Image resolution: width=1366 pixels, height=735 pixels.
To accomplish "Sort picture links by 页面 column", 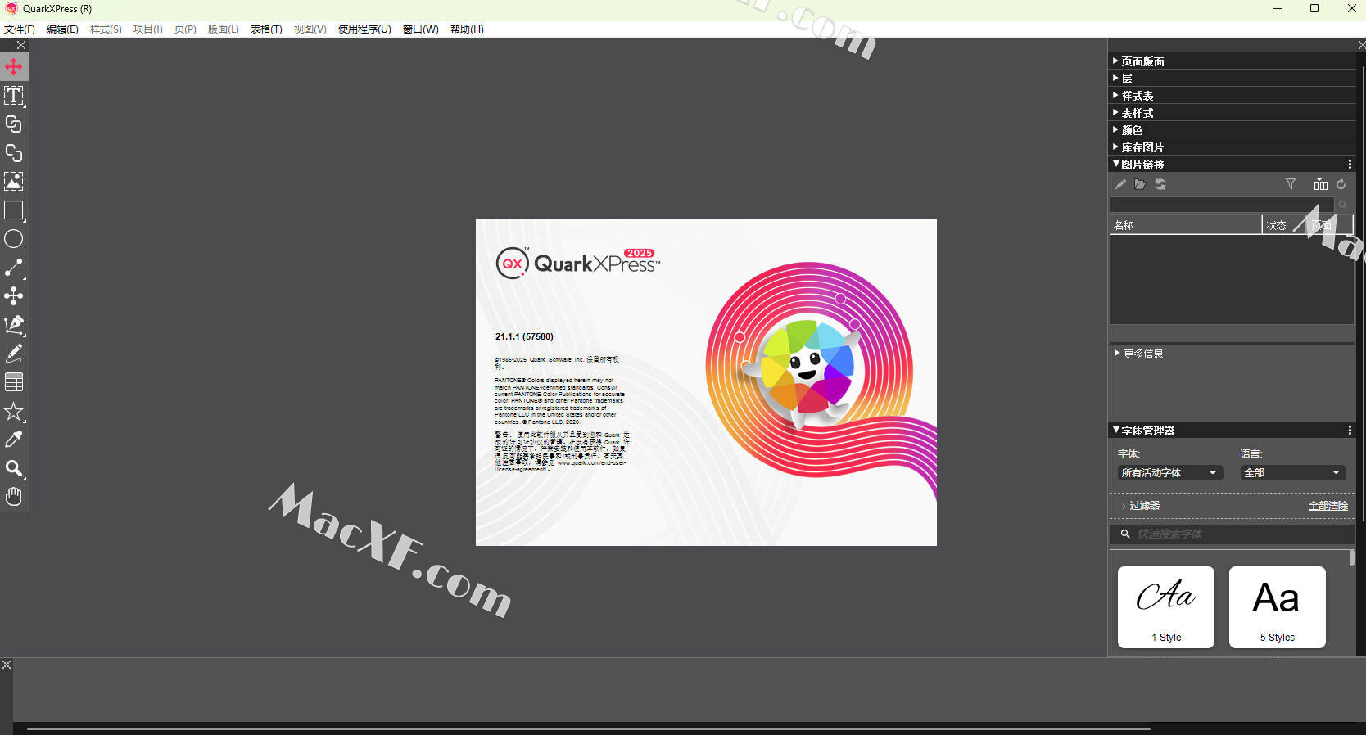I will click(1328, 225).
